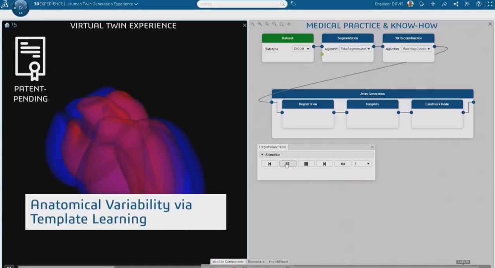495x268 pixels.
Task: Switch to the Import/Export tab
Action: coord(278,262)
